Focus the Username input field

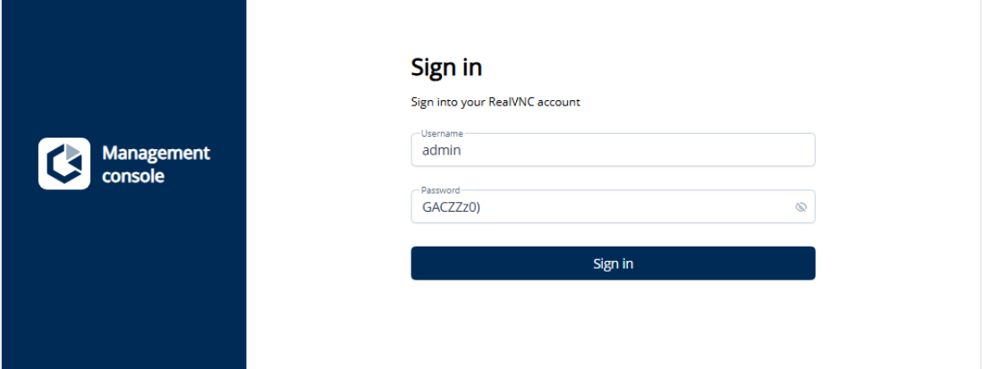click(613, 151)
